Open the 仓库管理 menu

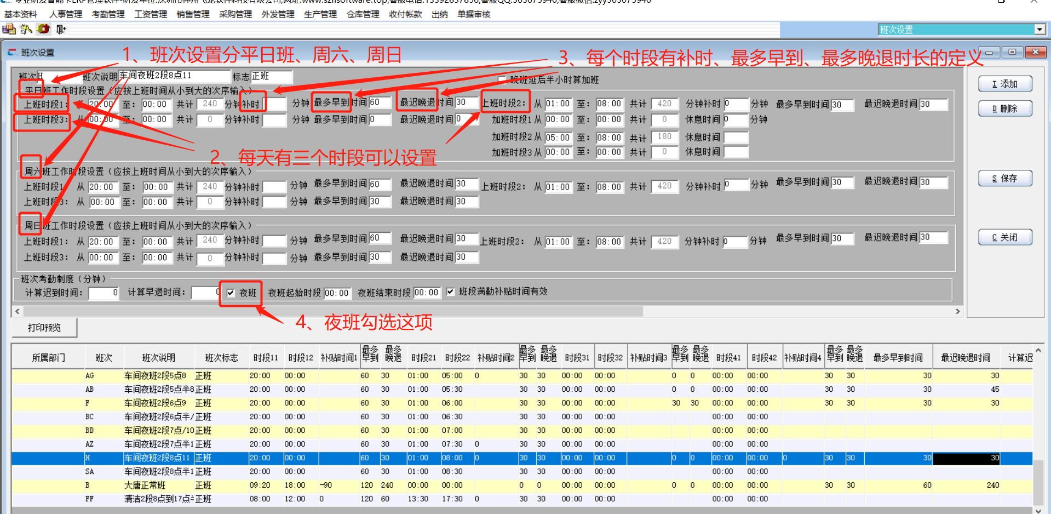pos(363,14)
